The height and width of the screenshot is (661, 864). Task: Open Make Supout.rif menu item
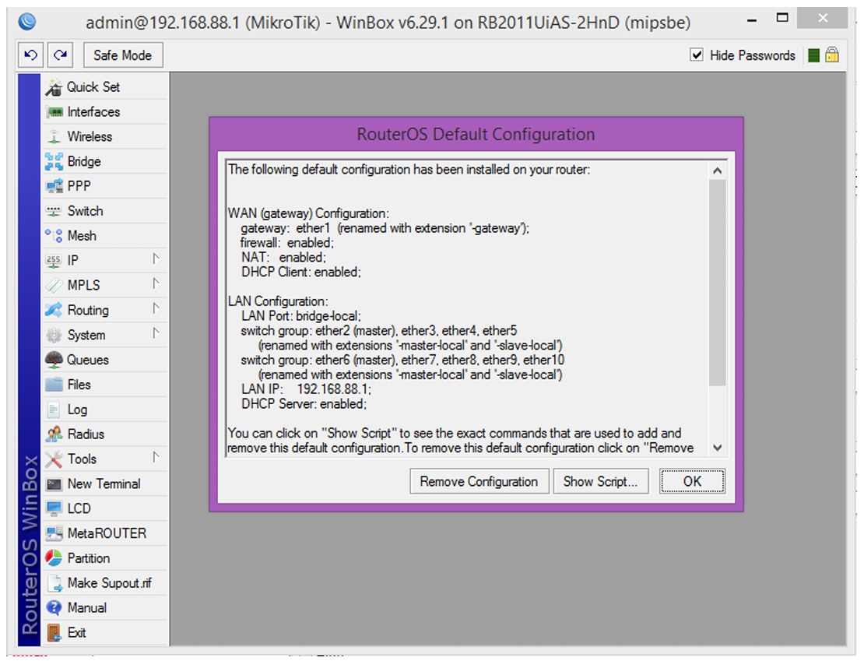(105, 583)
